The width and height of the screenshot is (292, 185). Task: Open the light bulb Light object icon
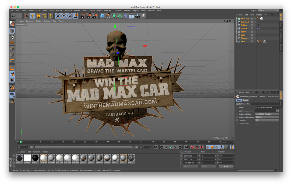coord(143,16)
